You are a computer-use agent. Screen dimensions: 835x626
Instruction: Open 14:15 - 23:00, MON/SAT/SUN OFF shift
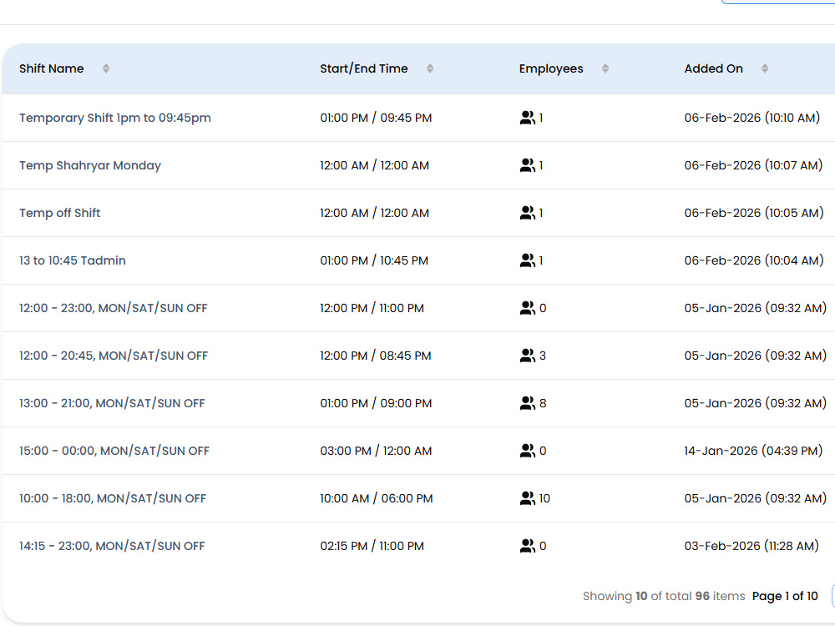tap(112, 546)
